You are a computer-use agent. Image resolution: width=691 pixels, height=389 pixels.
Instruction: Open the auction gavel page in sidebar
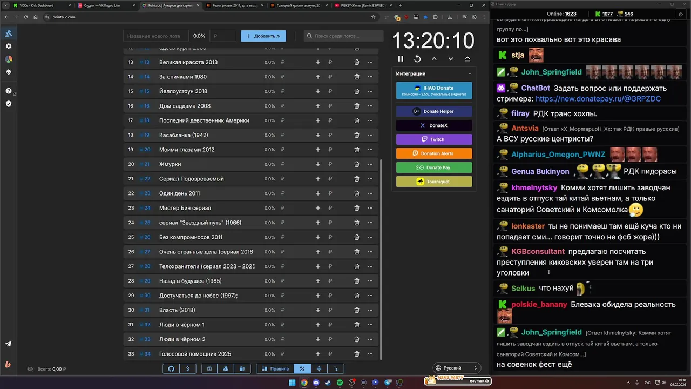[9, 33]
